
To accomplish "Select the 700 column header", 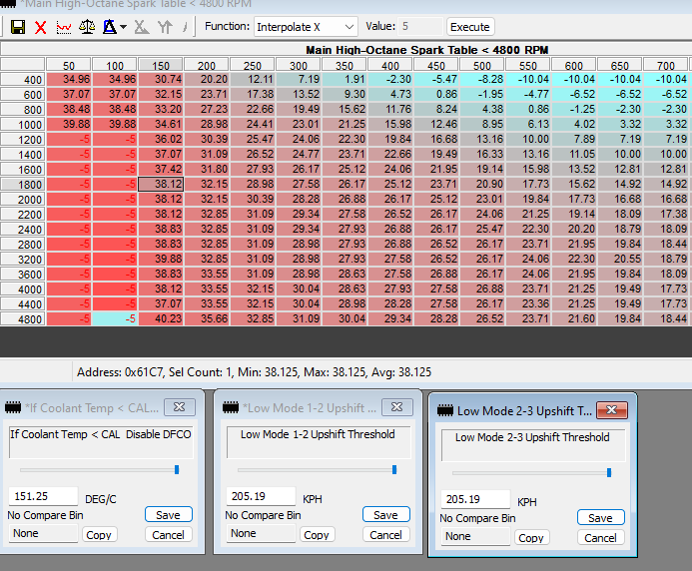I will [x=665, y=65].
